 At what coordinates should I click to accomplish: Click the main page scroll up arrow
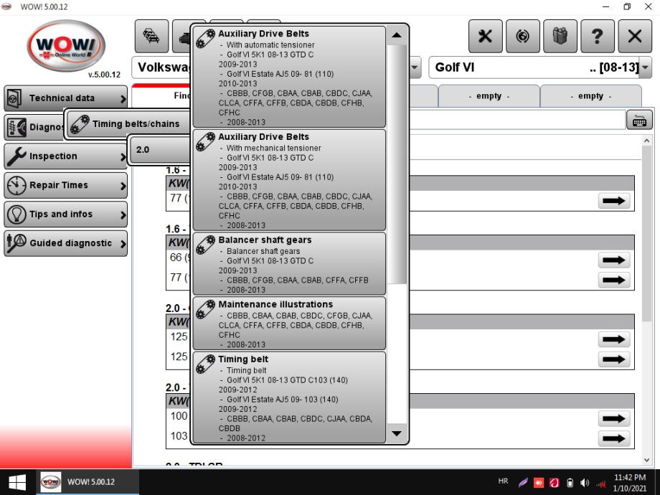pos(647,141)
